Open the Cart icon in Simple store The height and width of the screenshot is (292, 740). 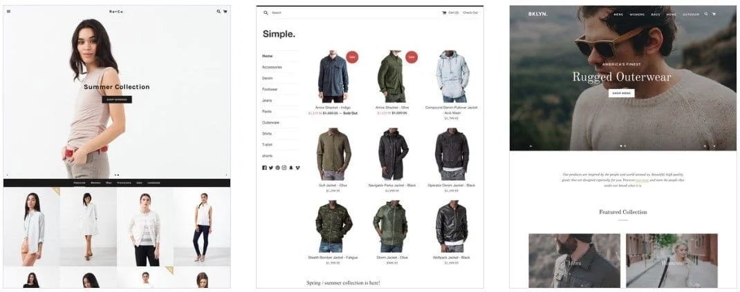[444, 12]
